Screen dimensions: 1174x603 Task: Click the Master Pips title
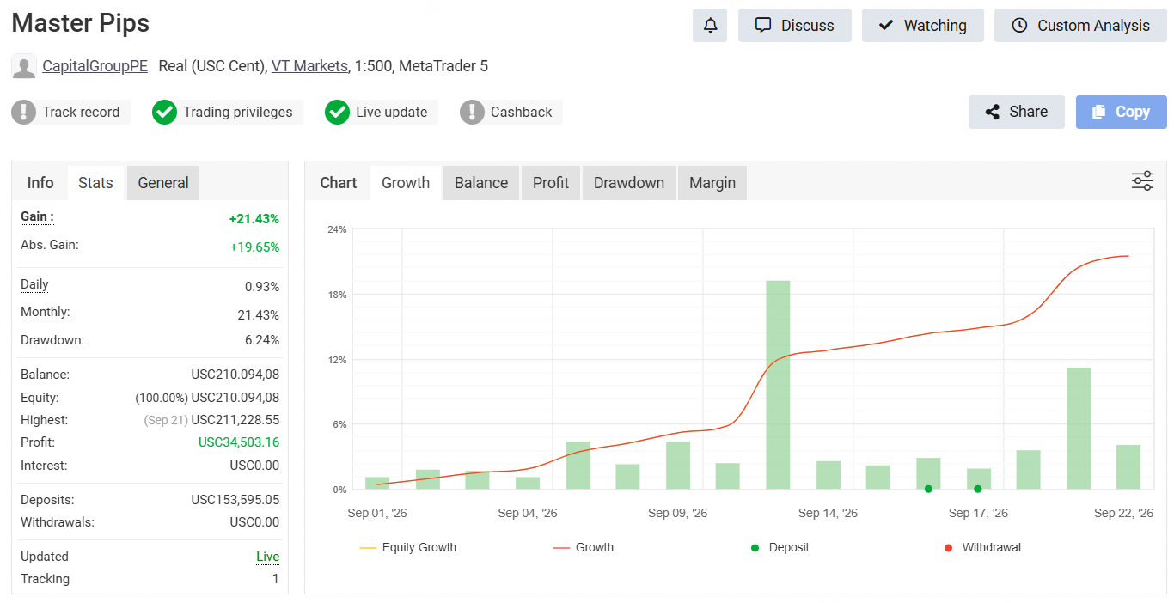click(81, 23)
